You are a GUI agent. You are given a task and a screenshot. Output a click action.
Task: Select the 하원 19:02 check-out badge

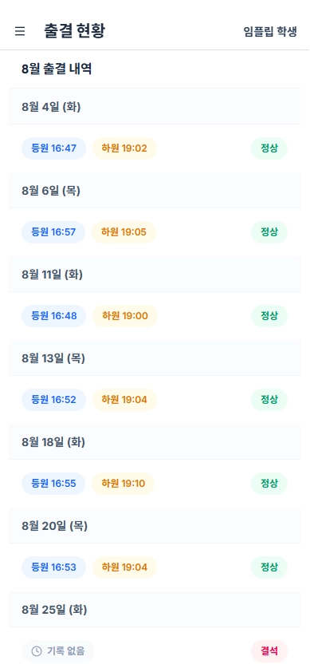point(124,148)
